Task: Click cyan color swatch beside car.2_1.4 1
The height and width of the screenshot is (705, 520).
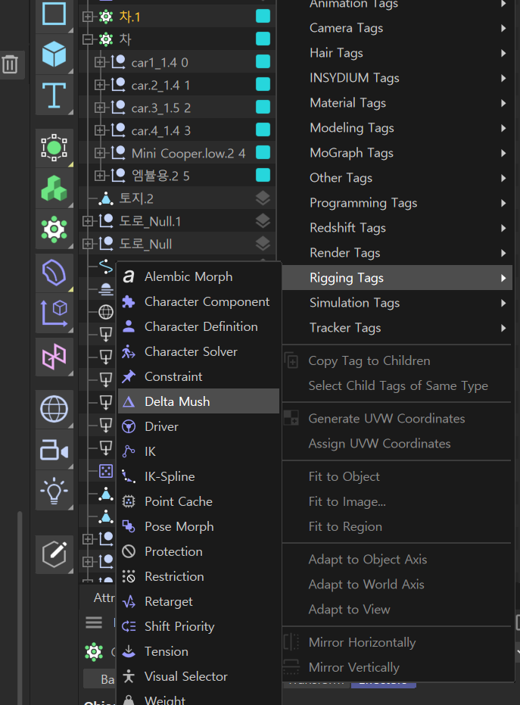Action: click(263, 85)
